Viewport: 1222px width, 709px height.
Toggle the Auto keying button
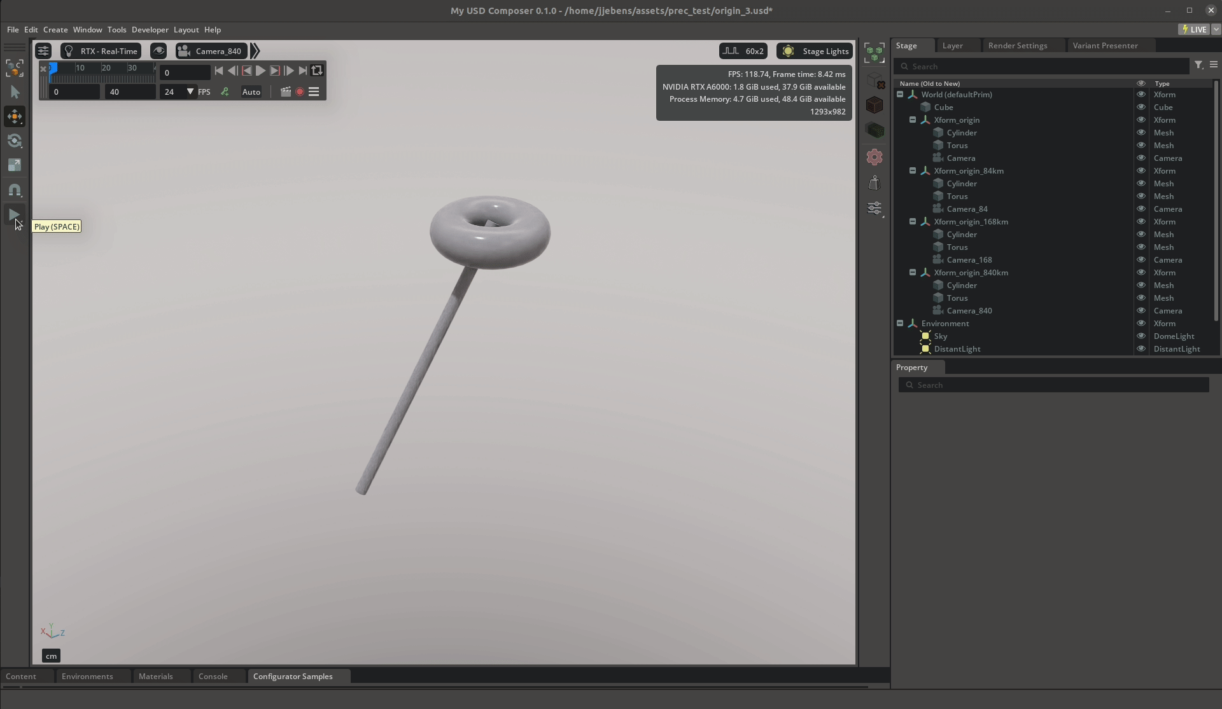251,92
